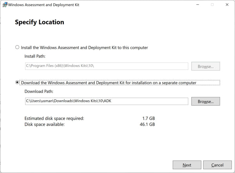This screenshot has width=235, height=173.
Task: Click the 'Download Path:' label
Action: [39, 91]
